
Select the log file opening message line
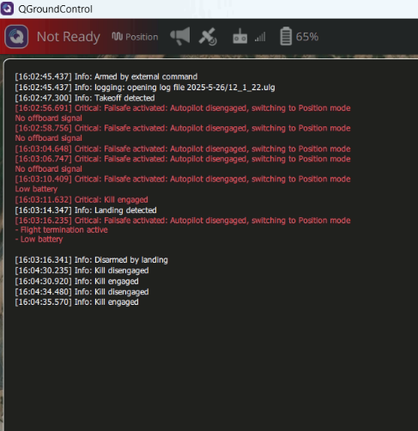[x=145, y=88]
